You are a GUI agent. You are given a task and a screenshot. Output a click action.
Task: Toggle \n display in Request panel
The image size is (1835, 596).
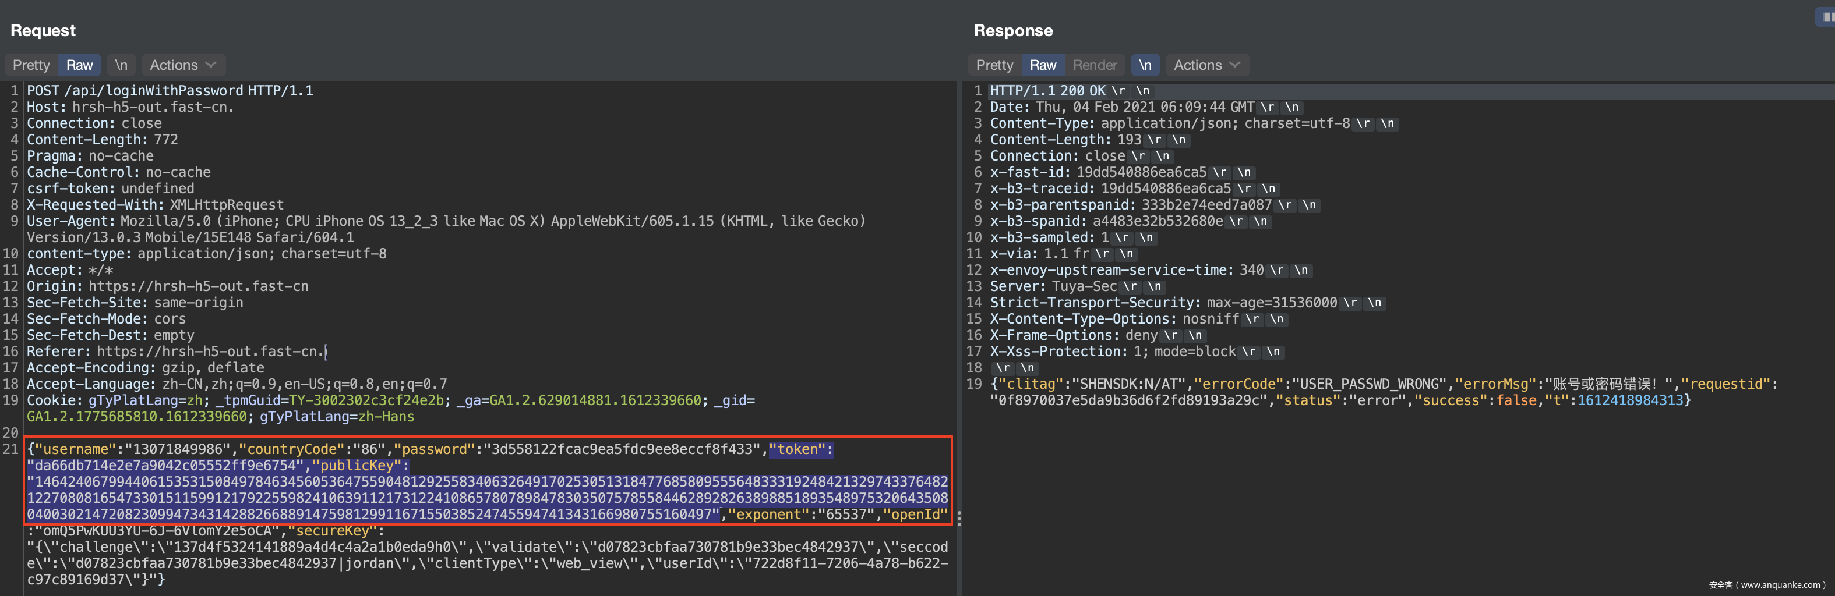[121, 65]
